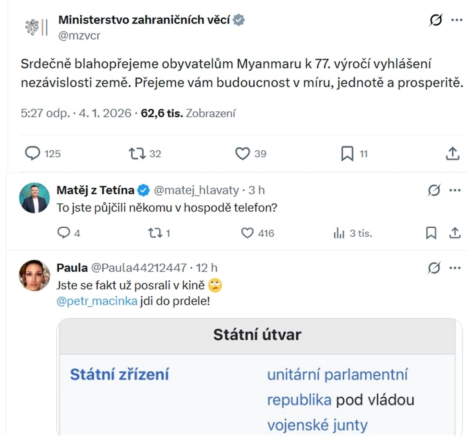Bookmark the Ministry's Myanmar post

tap(347, 153)
